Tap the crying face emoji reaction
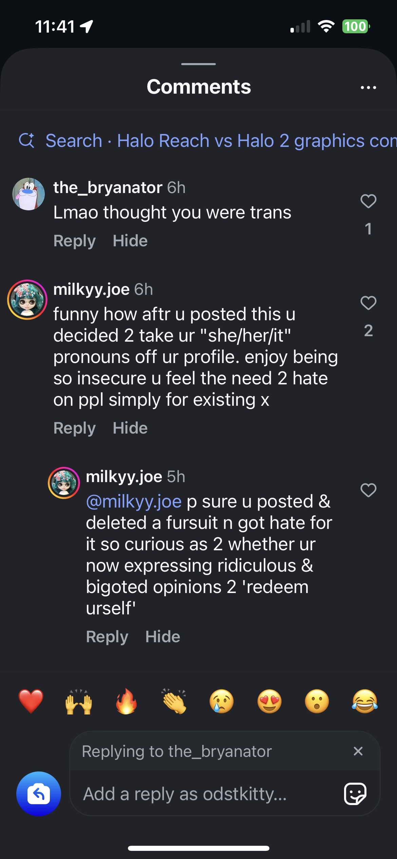 point(222,701)
